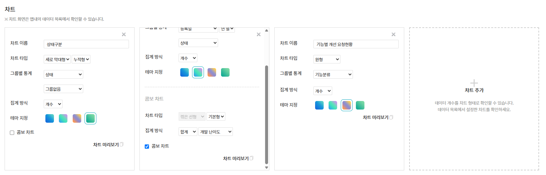
Task: Click the 상태구분 chart name input field
Action: 86,44
